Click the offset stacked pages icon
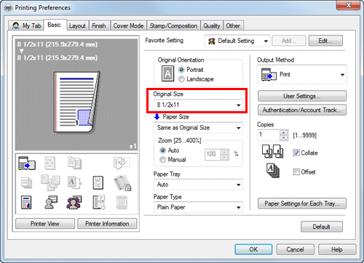The image size is (364, 263). coord(272,171)
